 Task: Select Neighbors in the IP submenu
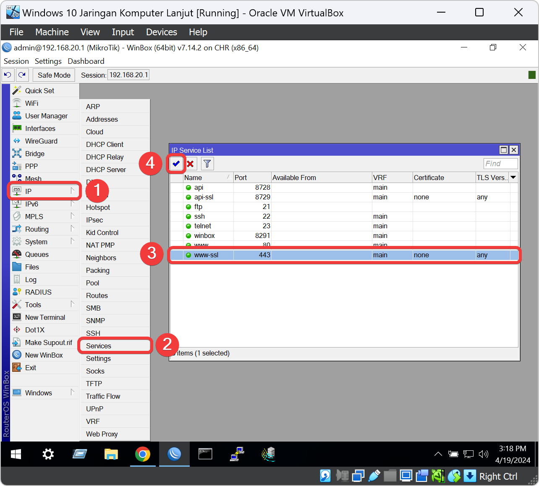click(x=115, y=258)
